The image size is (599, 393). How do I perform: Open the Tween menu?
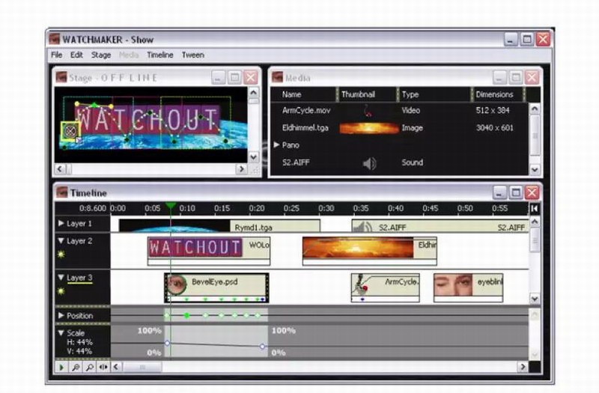[192, 55]
